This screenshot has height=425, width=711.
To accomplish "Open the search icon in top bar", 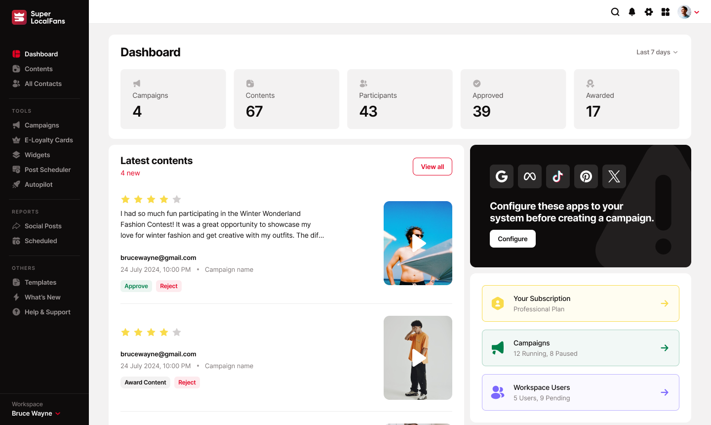I will [x=615, y=12].
